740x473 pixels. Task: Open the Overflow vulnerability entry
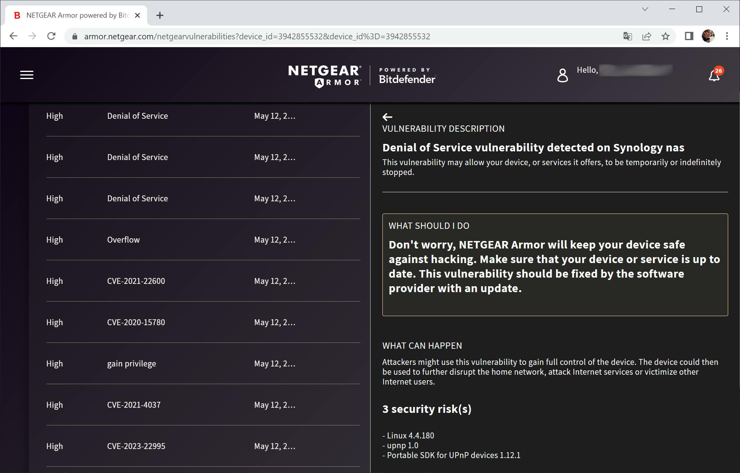pos(123,240)
